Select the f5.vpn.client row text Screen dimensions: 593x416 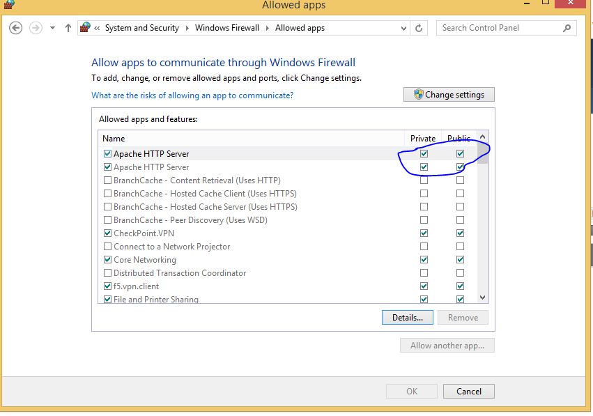pyautogui.click(x=136, y=286)
